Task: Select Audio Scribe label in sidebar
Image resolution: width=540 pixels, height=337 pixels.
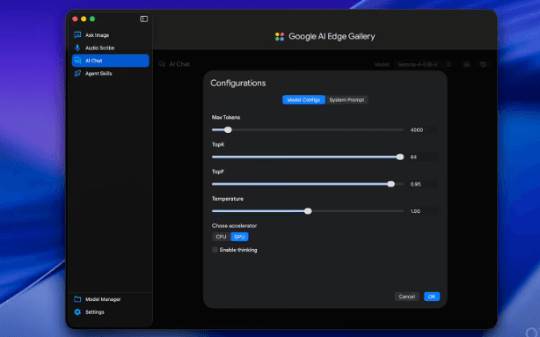Action: (x=100, y=48)
